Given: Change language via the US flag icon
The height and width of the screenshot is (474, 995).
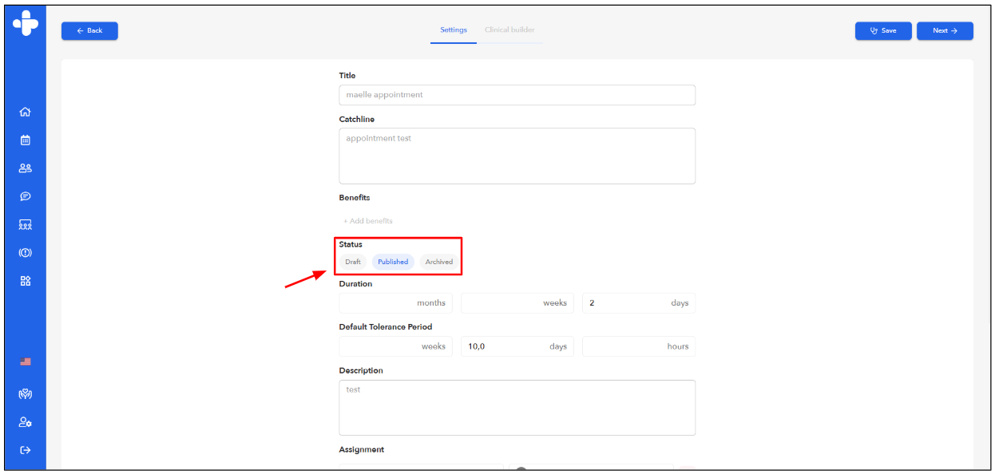Looking at the screenshot, I should click(25, 361).
